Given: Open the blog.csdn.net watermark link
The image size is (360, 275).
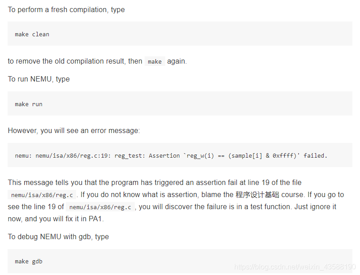Looking at the screenshot, I should 295,267.
